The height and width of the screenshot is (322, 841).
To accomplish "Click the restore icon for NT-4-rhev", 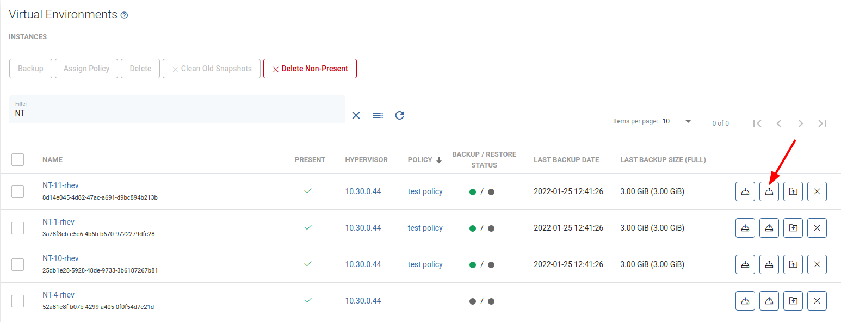I will coord(769,301).
